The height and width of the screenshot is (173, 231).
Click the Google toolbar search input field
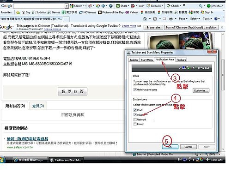[39, 6]
